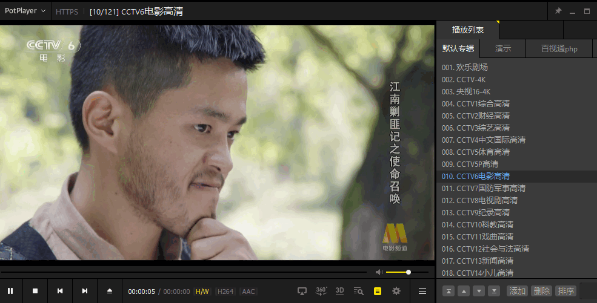The image size is (597, 303).
Task: Toggle the playlist panel button
Action: click(x=378, y=291)
